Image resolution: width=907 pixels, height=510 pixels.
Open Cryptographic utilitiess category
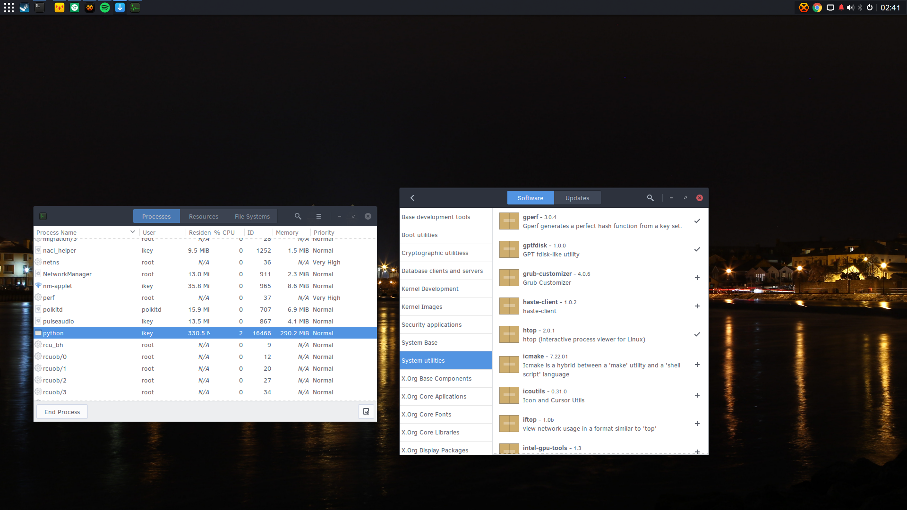point(446,253)
